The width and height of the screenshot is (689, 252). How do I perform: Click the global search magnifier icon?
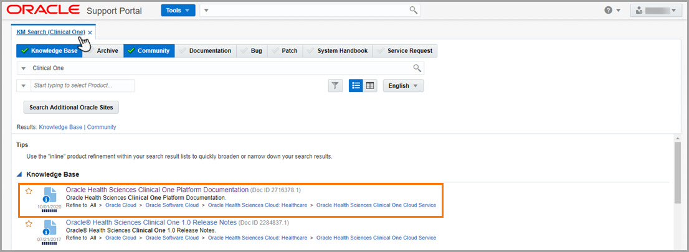413,10
